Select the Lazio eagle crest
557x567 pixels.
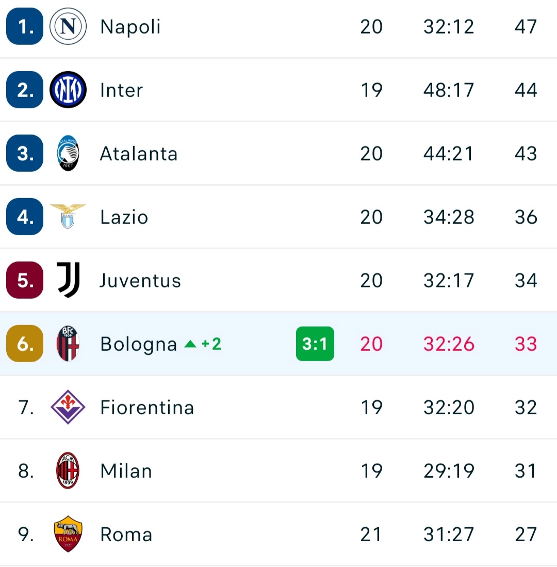click(x=68, y=216)
